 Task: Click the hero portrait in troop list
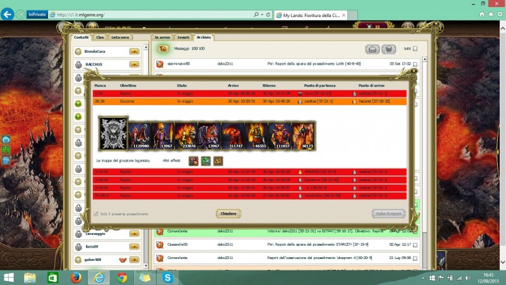coord(114,133)
